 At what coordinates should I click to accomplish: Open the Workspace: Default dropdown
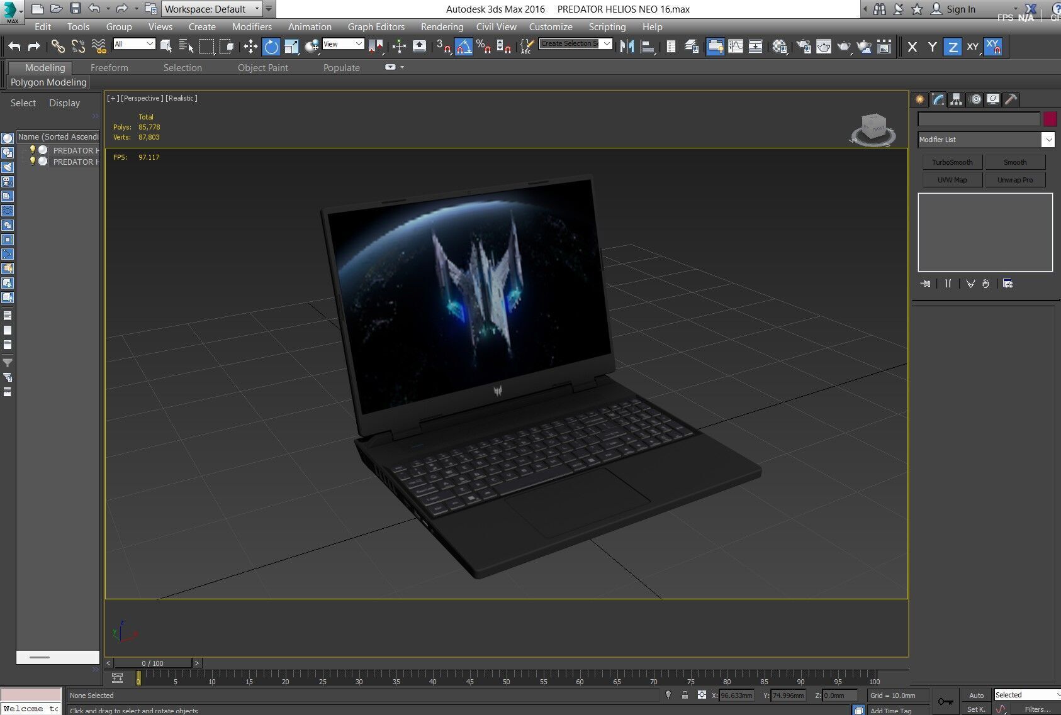coord(212,9)
